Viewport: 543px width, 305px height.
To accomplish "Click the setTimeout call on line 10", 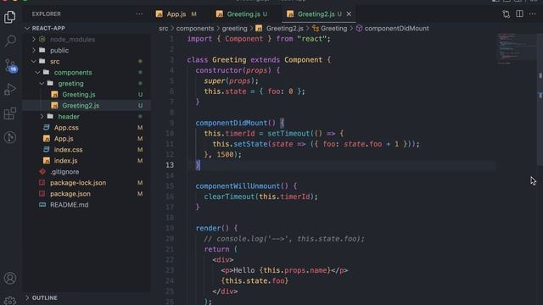I will coord(288,134).
